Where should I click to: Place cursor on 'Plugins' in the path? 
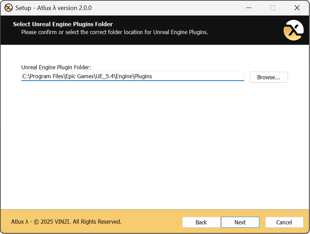143,77
